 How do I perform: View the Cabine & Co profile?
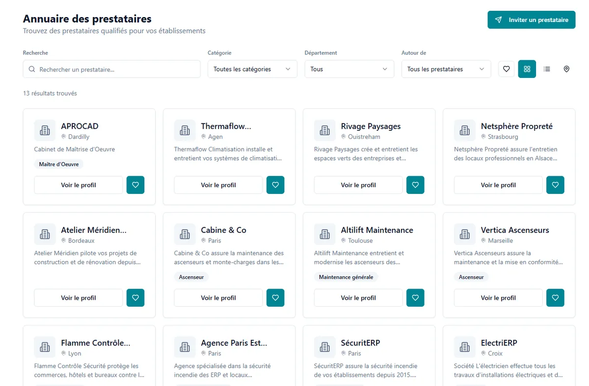pyautogui.click(x=218, y=298)
